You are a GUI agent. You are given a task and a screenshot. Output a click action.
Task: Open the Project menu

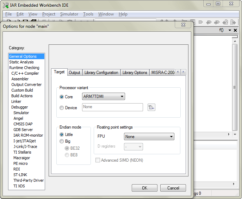49,14
